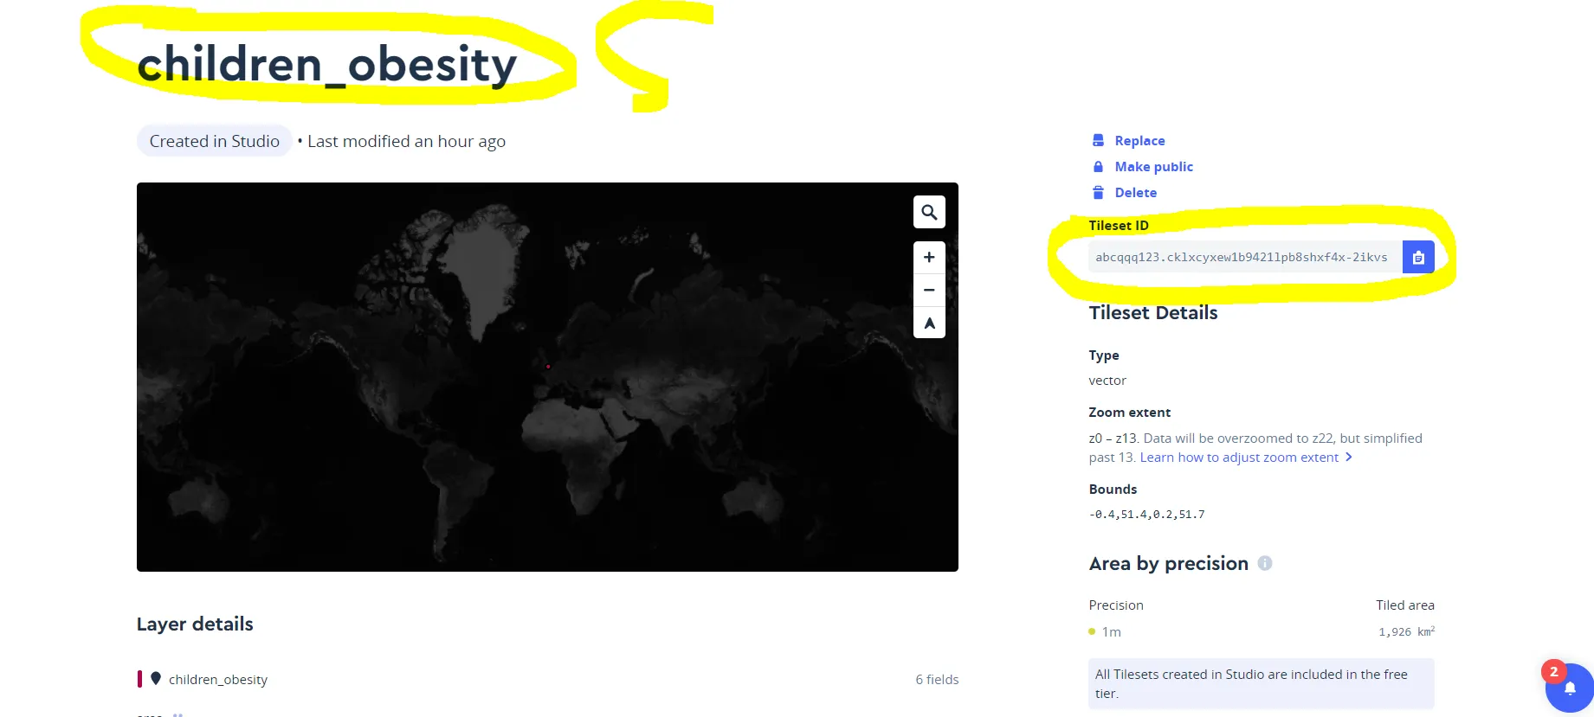Click the map preview canvas

(x=547, y=377)
